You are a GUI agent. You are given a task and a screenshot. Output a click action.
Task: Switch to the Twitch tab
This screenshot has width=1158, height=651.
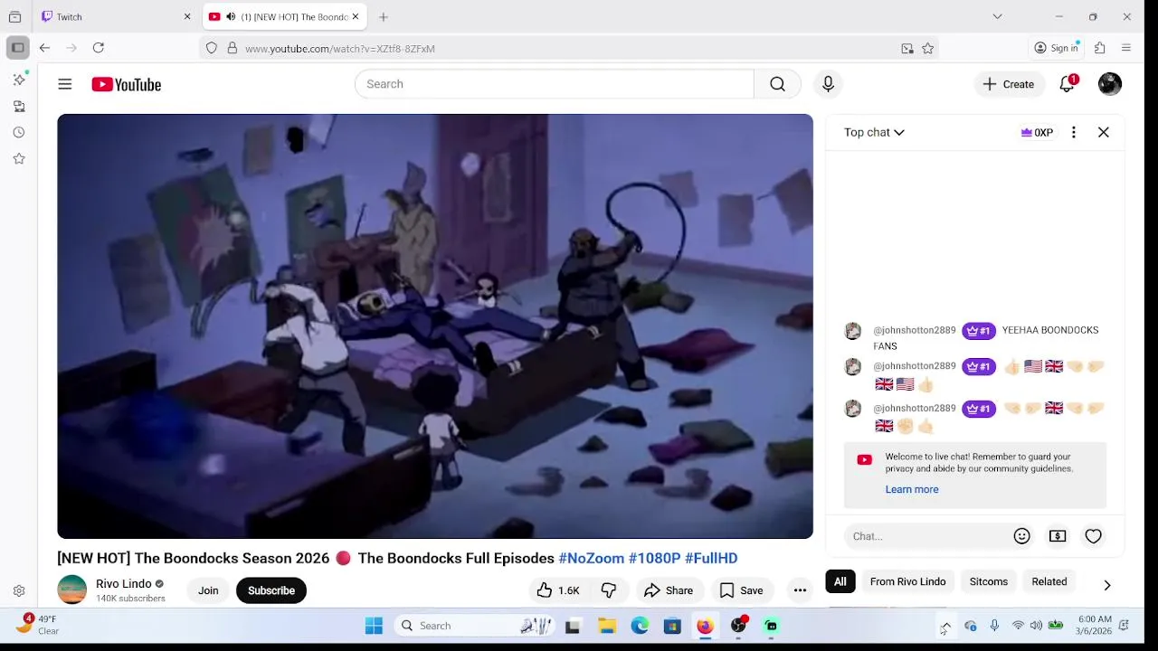[110, 16]
